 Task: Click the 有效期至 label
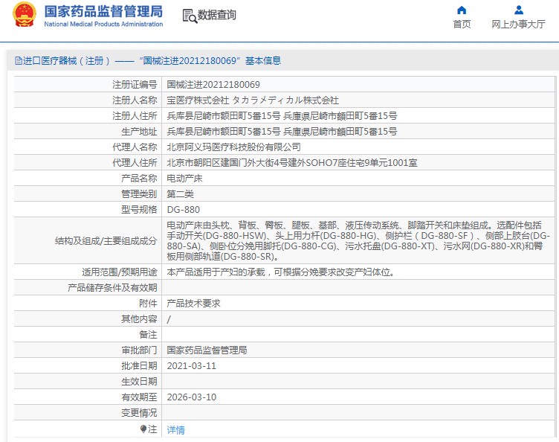[140, 397]
